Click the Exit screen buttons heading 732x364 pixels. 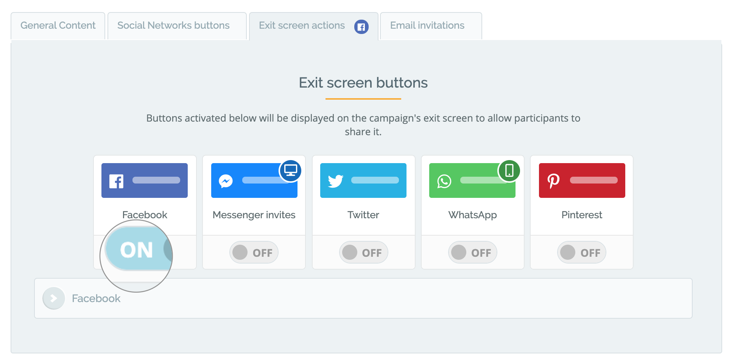click(x=363, y=83)
